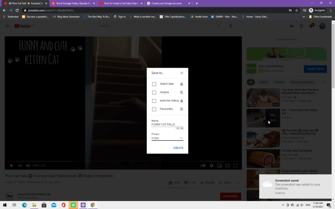The height and width of the screenshot is (209, 335).
Task: Select the Kittens filter chip
Action: (263, 82)
